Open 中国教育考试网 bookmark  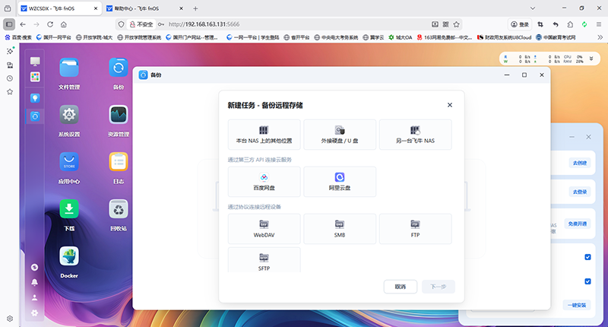point(556,37)
